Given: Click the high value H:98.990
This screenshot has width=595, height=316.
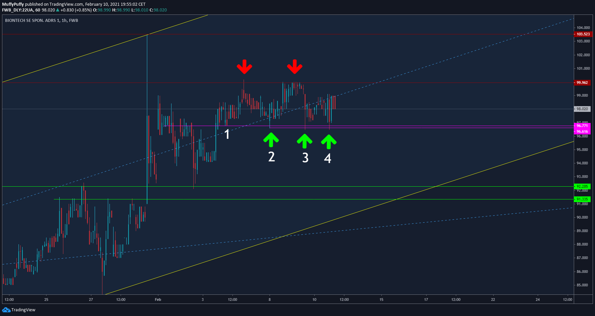Looking at the screenshot, I should tap(121, 10).
